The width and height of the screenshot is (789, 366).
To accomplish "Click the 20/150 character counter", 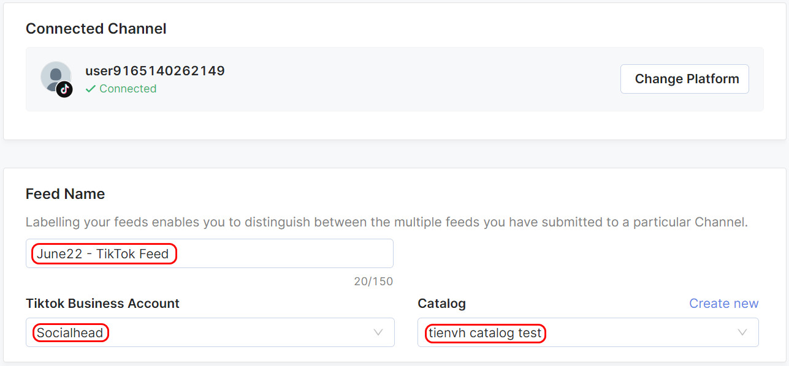I will pos(373,282).
